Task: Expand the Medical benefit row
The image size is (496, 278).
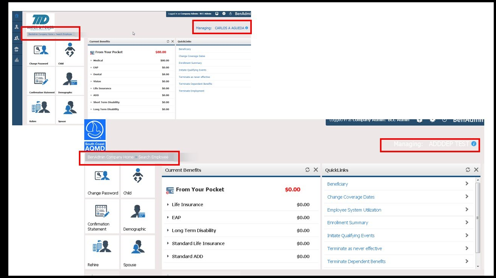Action: (x=98, y=60)
